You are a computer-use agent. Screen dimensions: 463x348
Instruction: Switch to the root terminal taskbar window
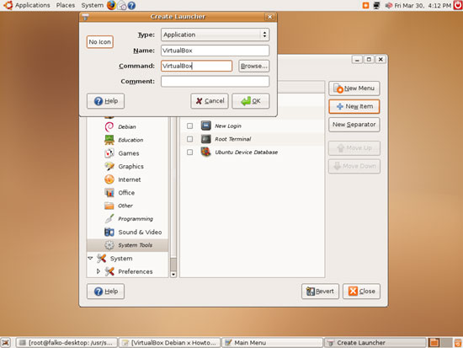(x=67, y=343)
